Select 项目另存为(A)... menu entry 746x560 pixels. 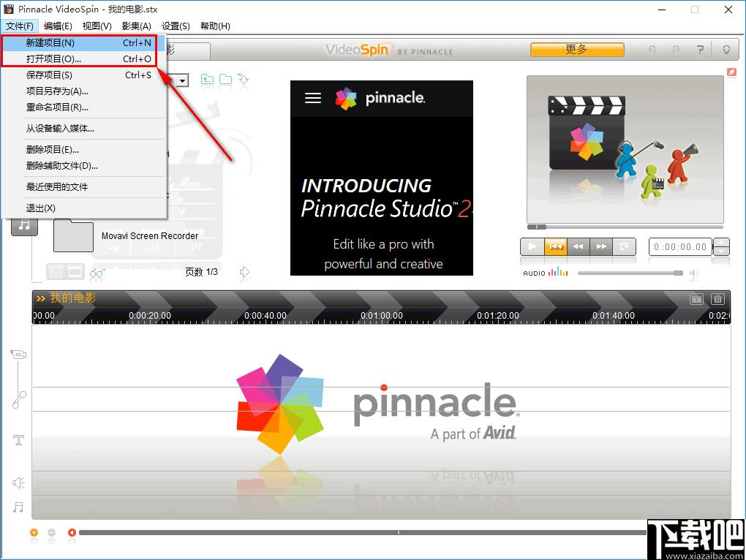pos(83,91)
